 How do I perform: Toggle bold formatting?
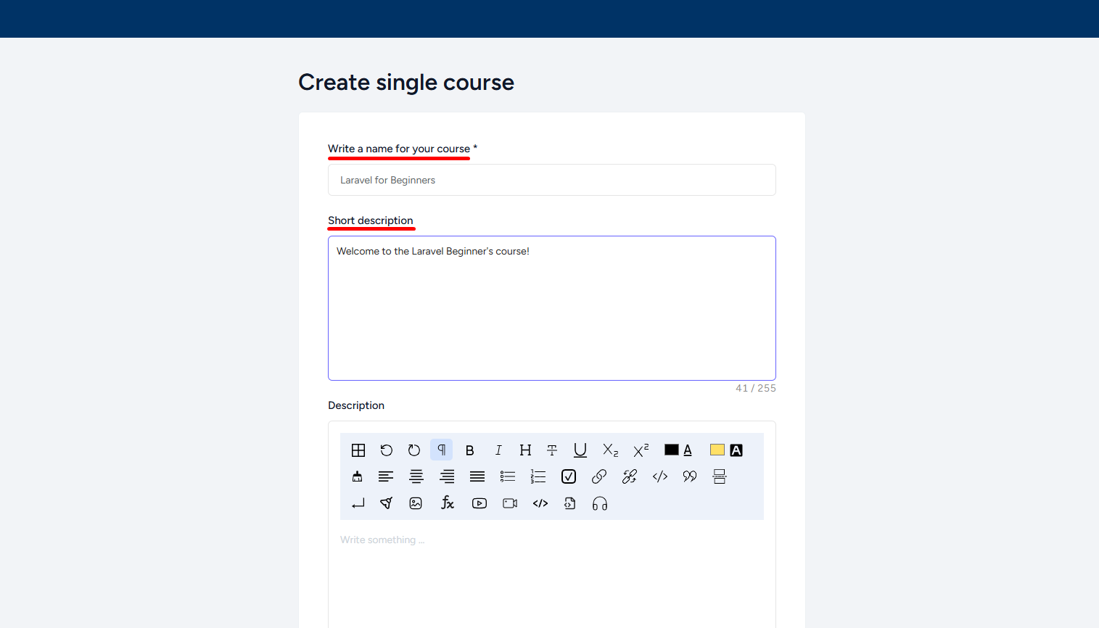point(470,450)
